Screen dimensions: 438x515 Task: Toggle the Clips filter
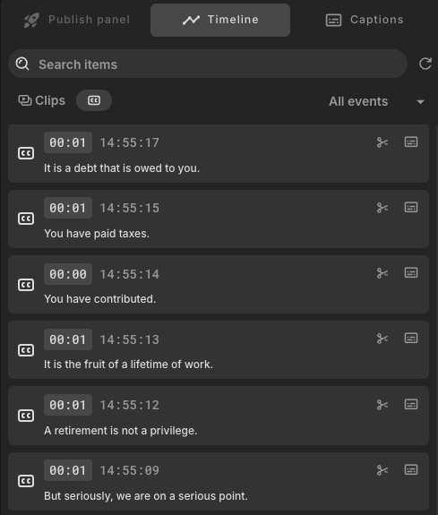tap(42, 100)
